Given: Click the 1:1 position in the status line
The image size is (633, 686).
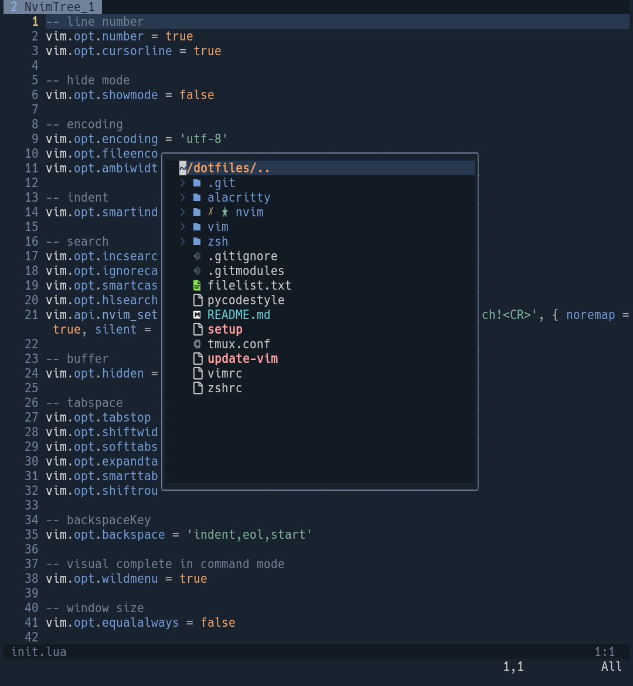Looking at the screenshot, I should click(604, 652).
